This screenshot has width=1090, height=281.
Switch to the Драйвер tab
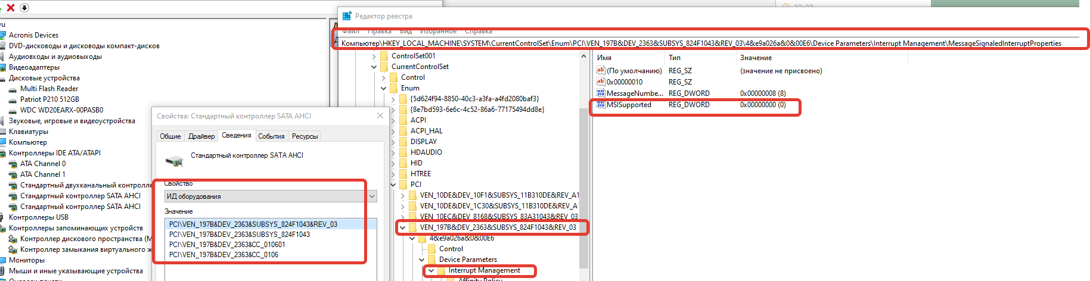pyautogui.click(x=201, y=136)
